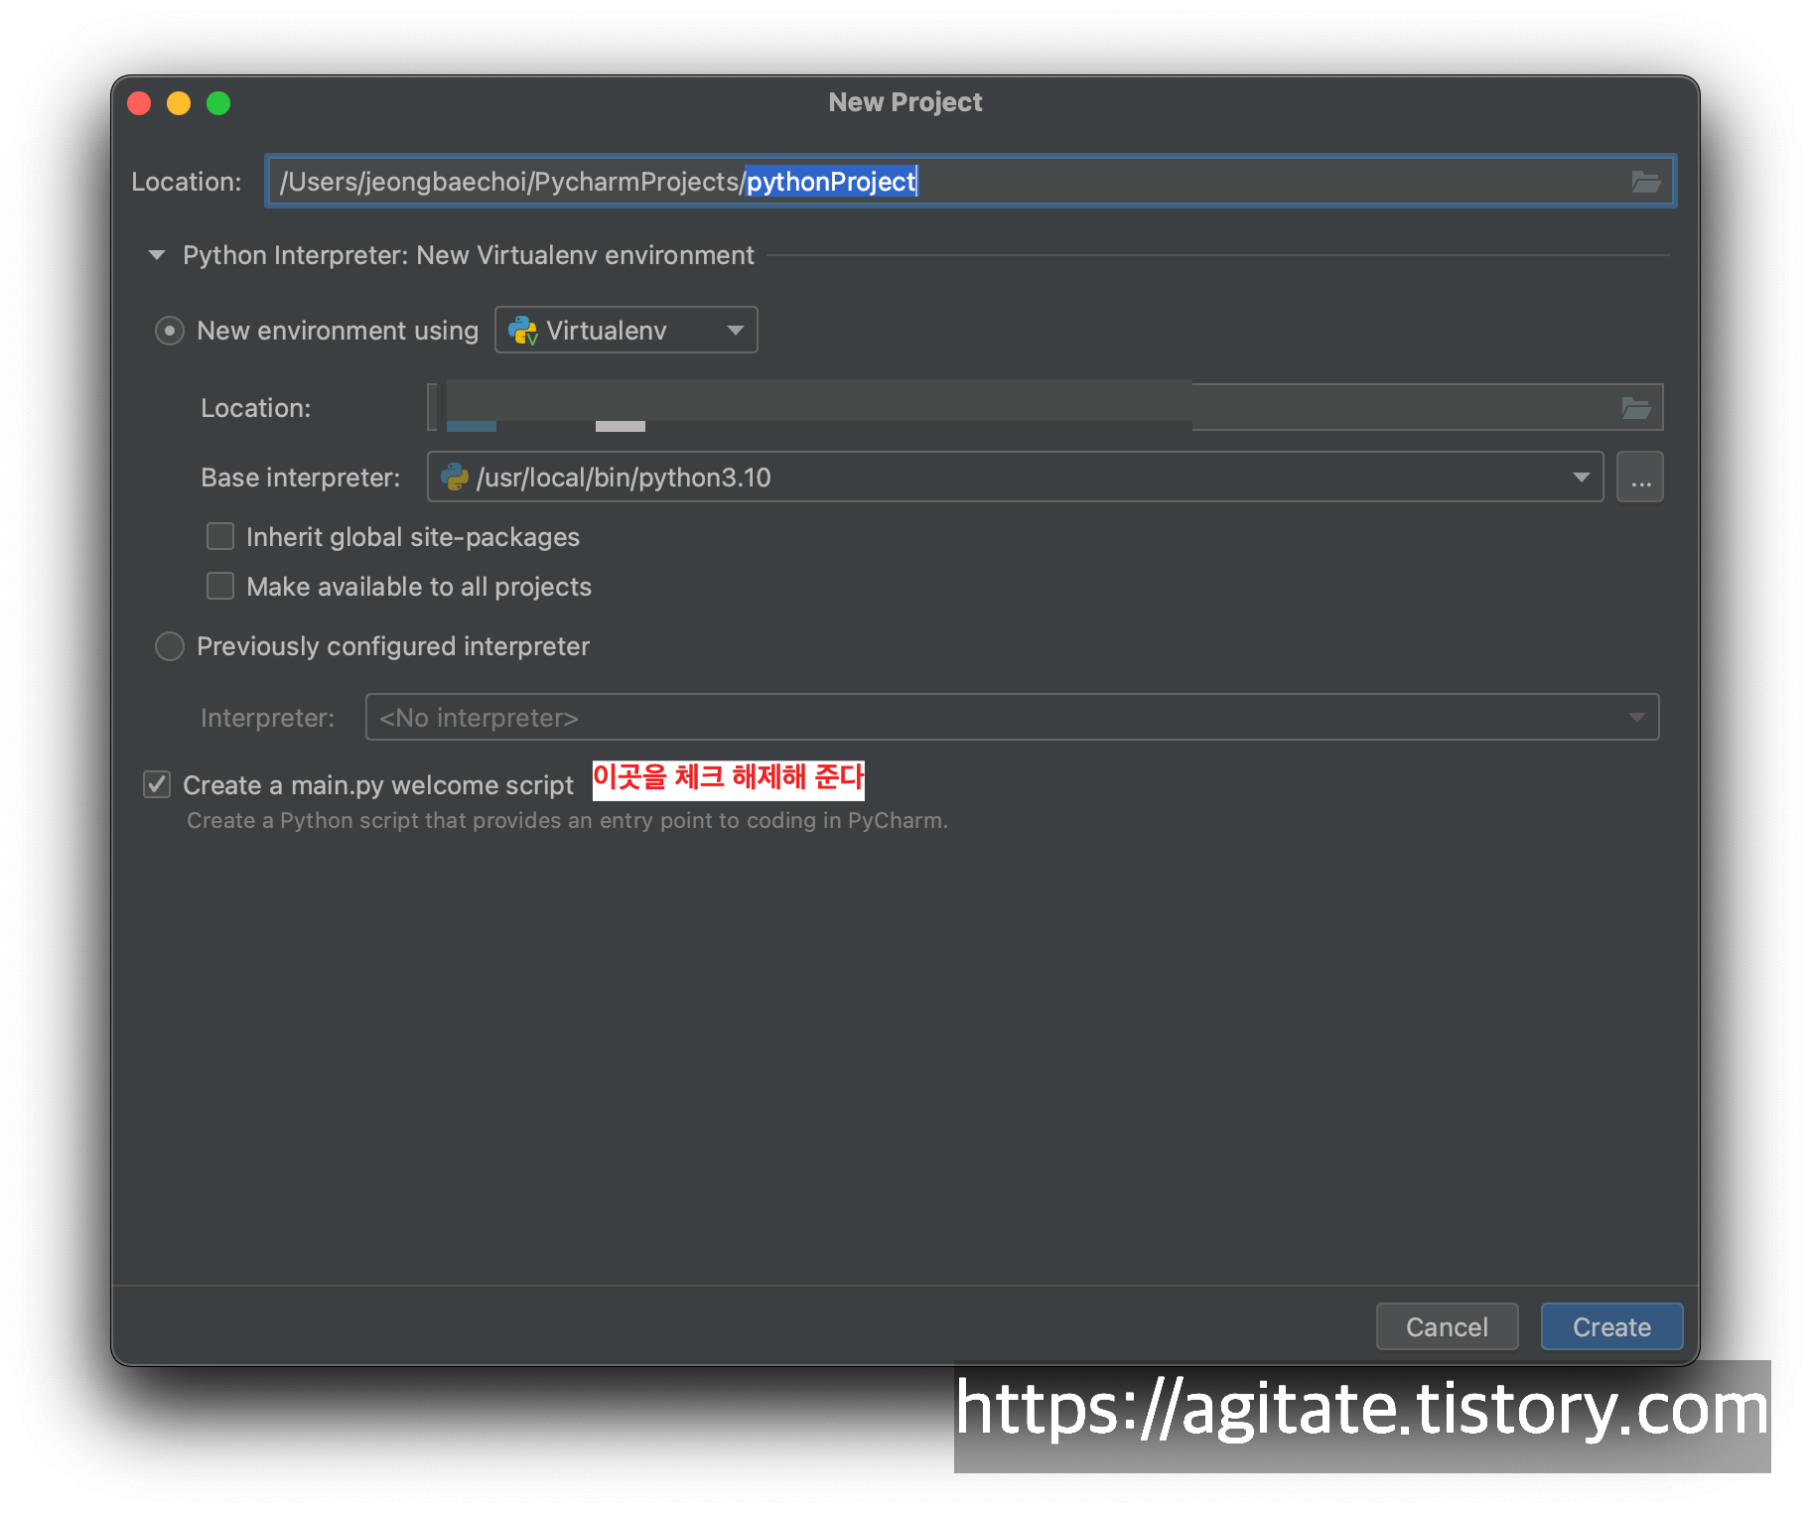Click the 'Create a Python script that provides' description
Viewport: 1811px width, 1513px height.
point(568,821)
